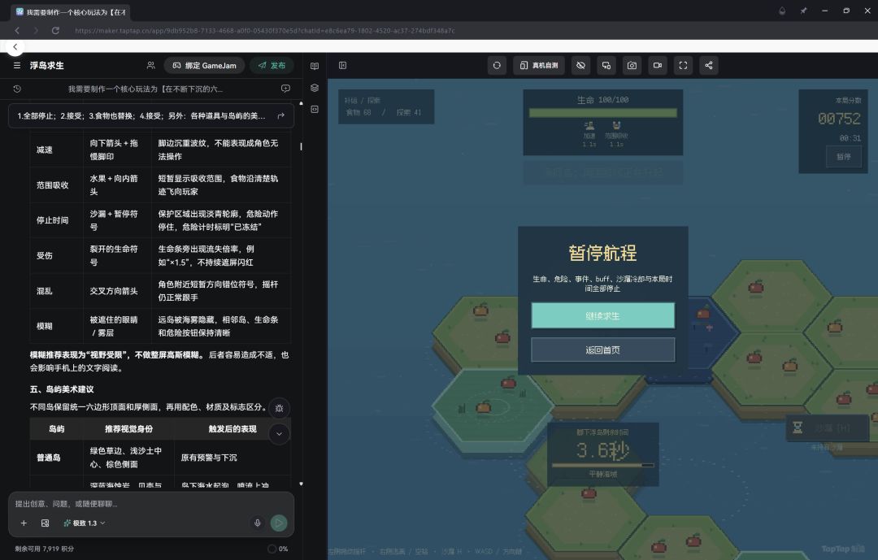Take a screenshot of the preview
Image resolution: width=878 pixels, height=560 pixels.
632,66
